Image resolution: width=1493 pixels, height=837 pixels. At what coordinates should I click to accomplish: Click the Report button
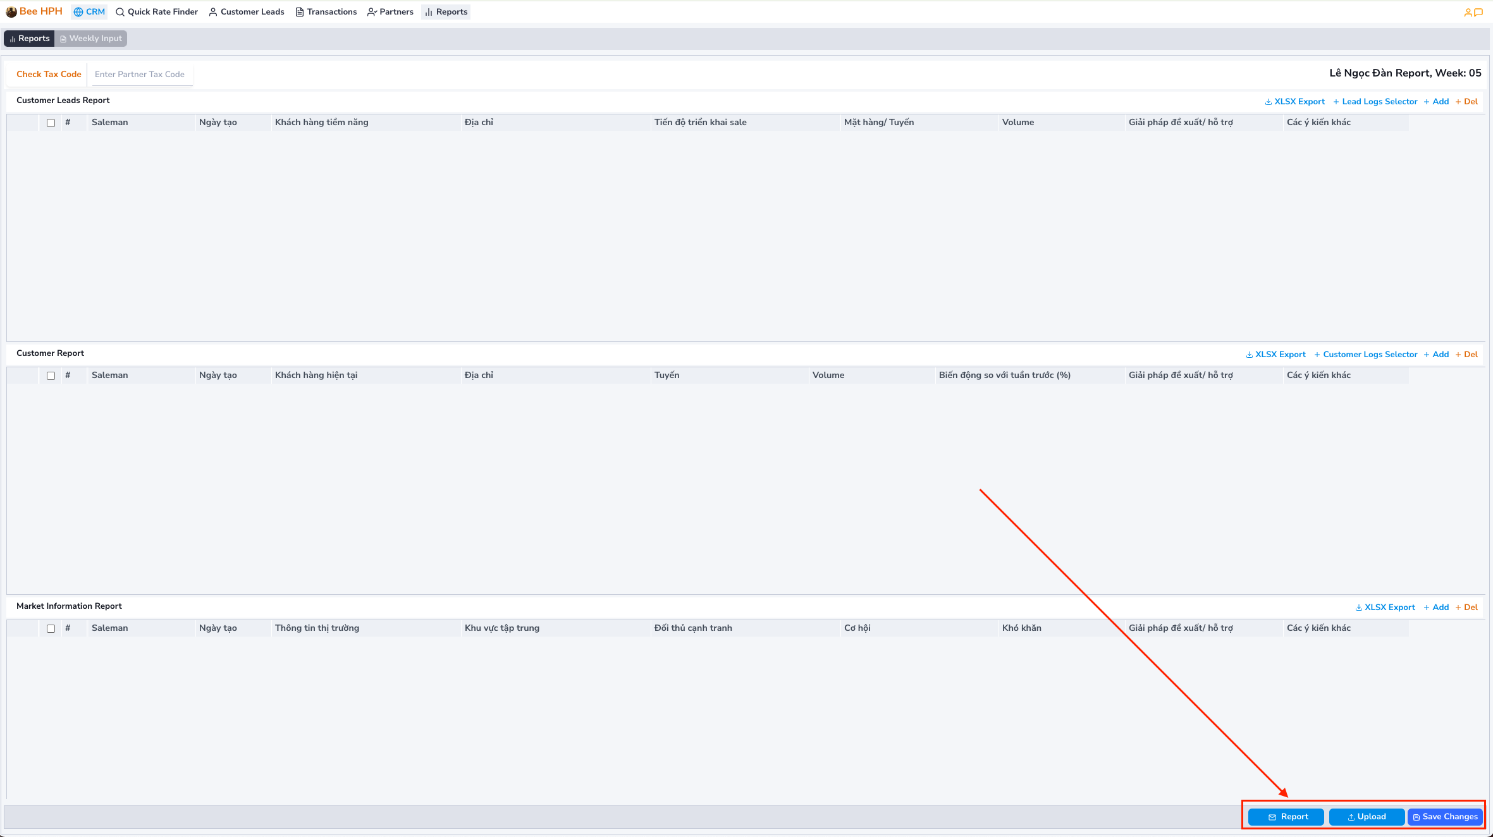(x=1286, y=817)
